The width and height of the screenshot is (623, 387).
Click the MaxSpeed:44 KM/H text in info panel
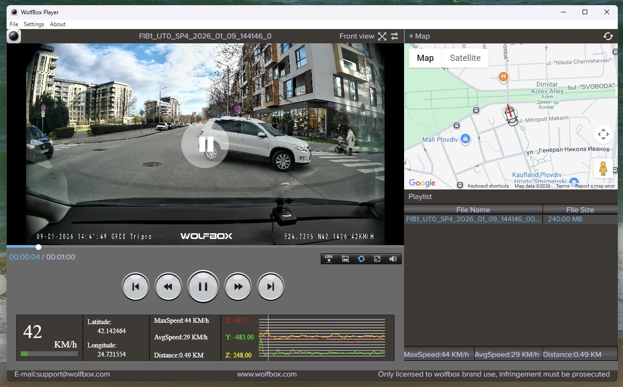pos(181,321)
